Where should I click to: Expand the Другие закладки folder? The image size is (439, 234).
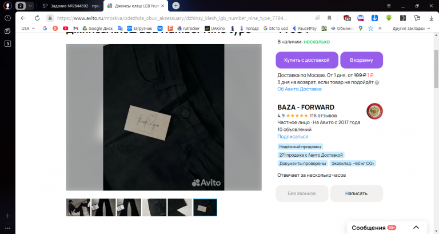[411, 28]
